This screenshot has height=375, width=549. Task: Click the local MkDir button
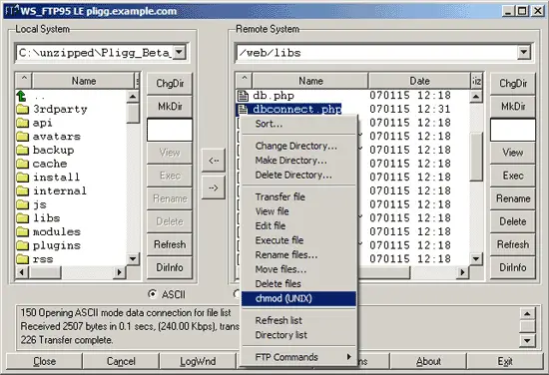tap(170, 107)
